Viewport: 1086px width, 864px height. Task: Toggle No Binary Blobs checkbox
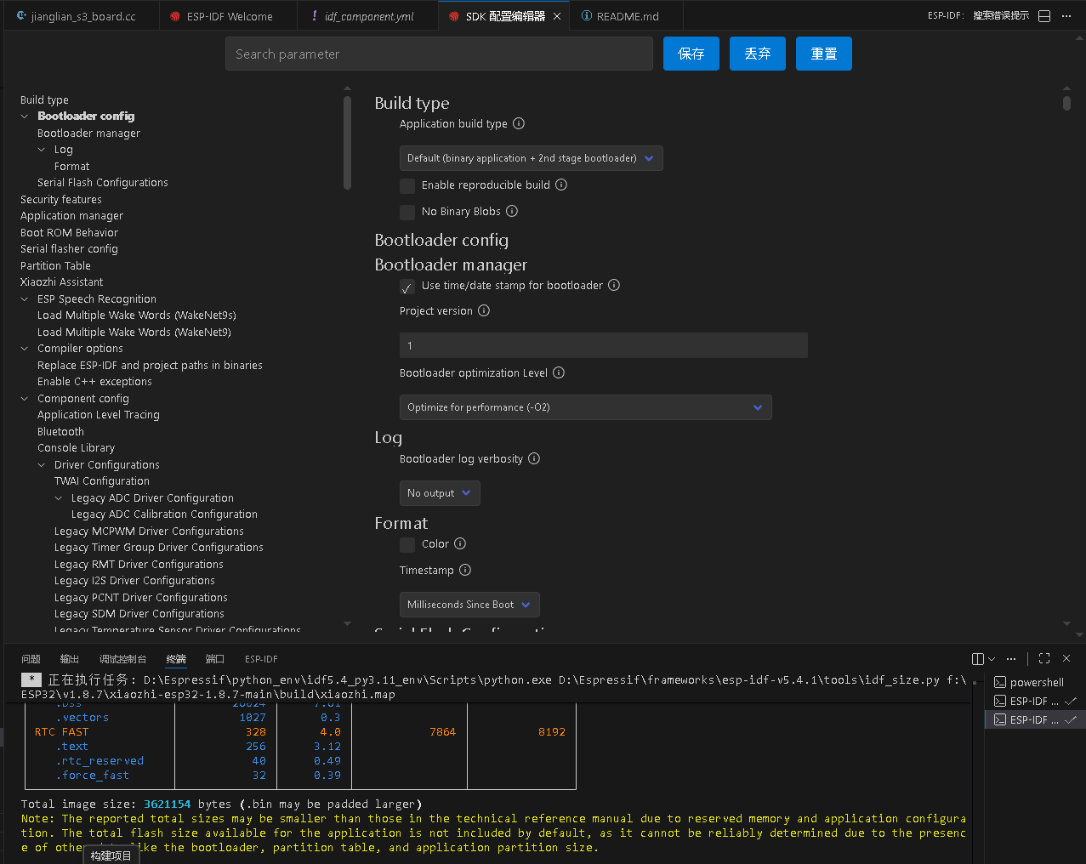pyautogui.click(x=407, y=212)
